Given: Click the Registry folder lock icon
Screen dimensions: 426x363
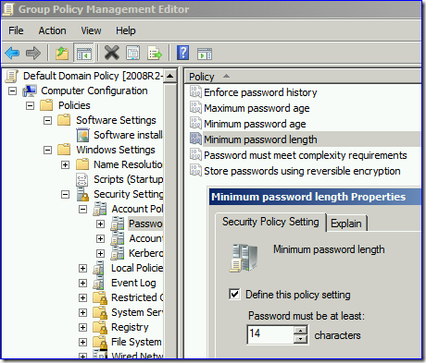Looking at the screenshot, I should [x=100, y=327].
